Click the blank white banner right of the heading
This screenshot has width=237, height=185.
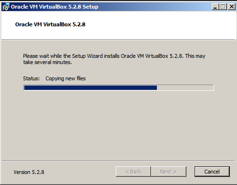point(159,25)
